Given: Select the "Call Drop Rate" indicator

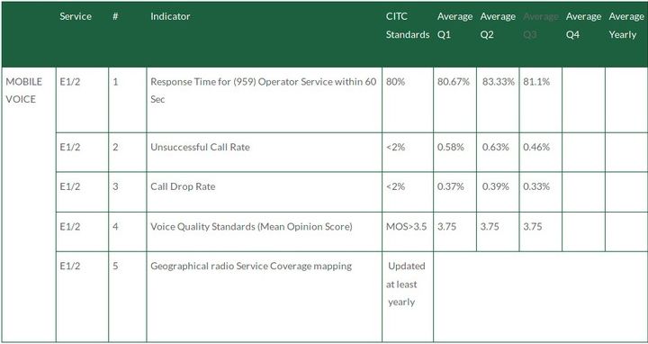Looking at the screenshot, I should point(183,186).
